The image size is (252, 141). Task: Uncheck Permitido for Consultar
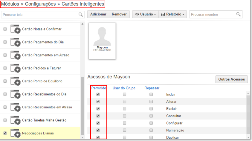click(98, 116)
